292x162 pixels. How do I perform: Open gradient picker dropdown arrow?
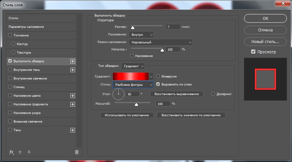151,77
